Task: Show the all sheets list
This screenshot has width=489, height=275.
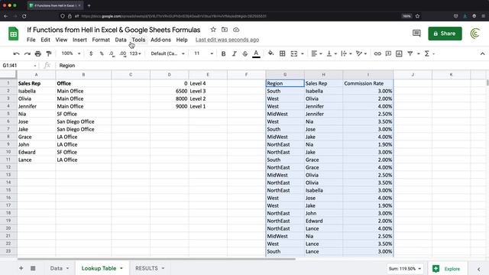Action: pyautogui.click(x=33, y=268)
